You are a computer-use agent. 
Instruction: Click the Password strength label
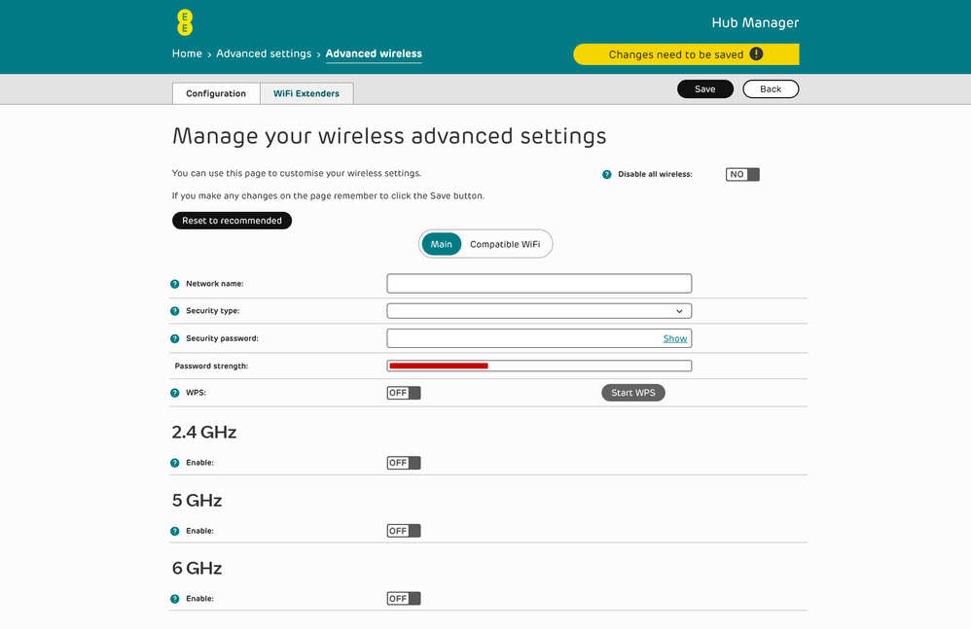211,367
